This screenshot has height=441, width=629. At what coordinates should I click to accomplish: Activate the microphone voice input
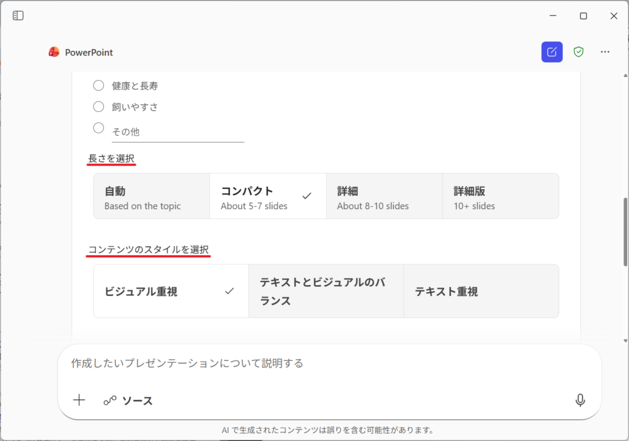[x=580, y=400]
